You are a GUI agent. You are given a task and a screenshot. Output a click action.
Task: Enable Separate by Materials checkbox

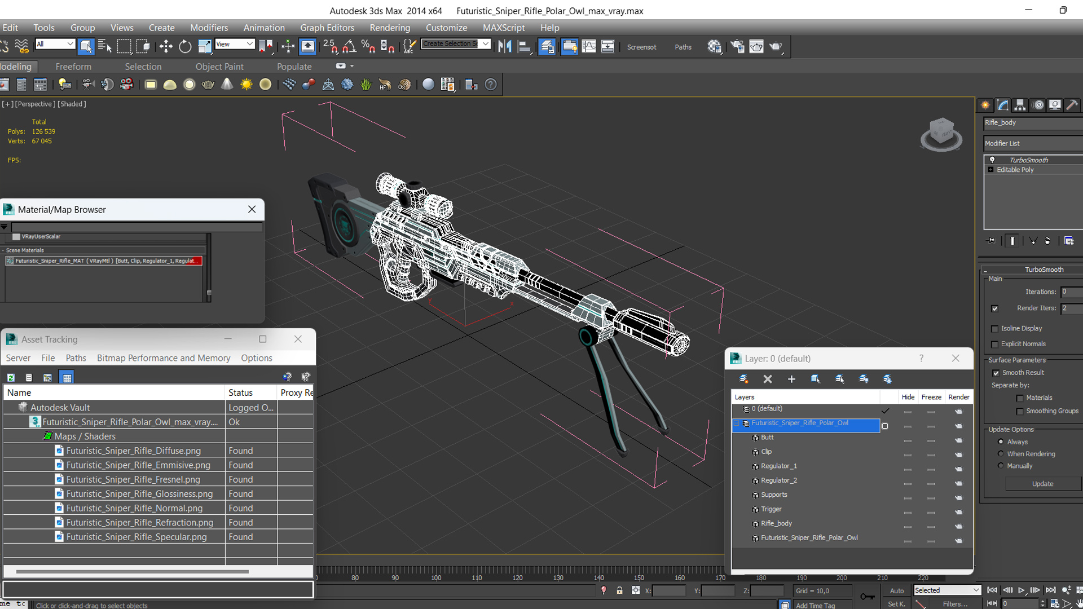tap(1020, 398)
